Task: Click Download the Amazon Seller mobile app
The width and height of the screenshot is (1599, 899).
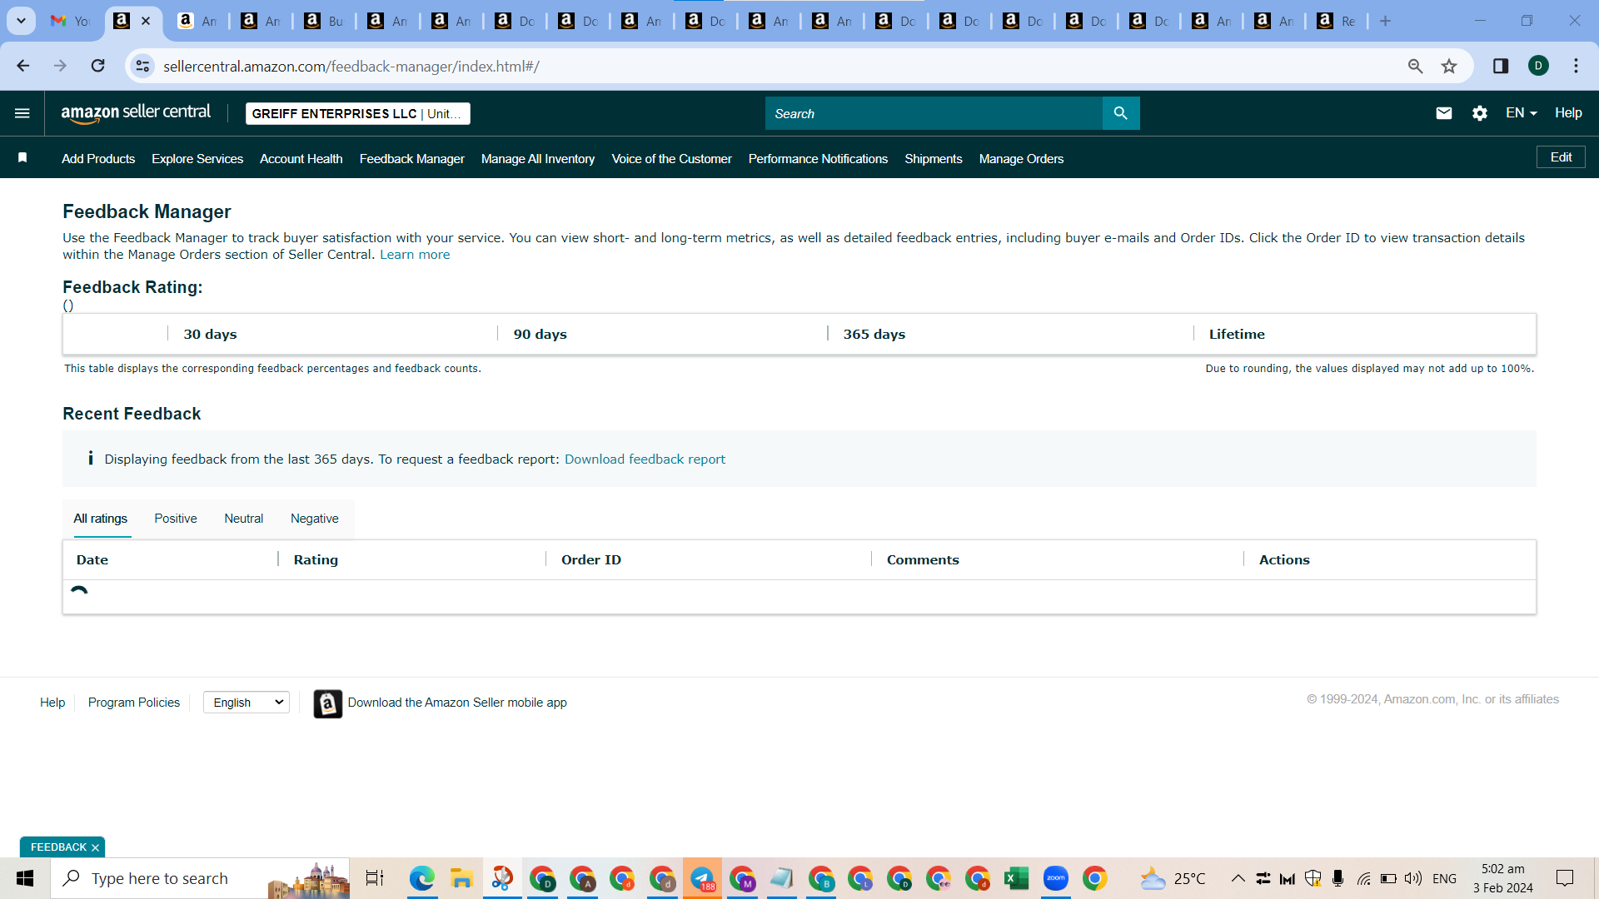Action: [x=457, y=703]
